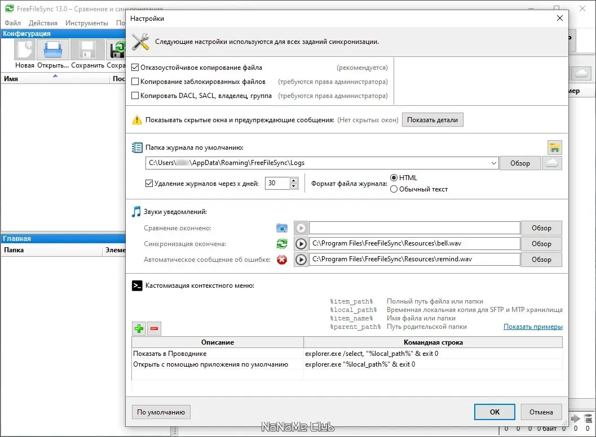The image size is (596, 437).
Task: Click the Сохранить diskette icon in main window
Action: coord(87,50)
